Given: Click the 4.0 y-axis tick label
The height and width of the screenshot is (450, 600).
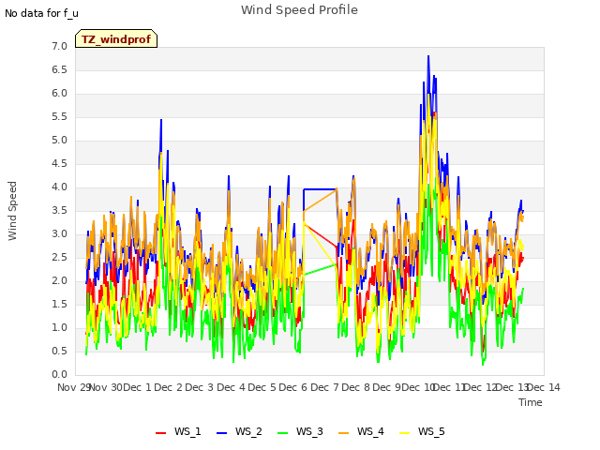Looking at the screenshot, I should click(x=59, y=187).
